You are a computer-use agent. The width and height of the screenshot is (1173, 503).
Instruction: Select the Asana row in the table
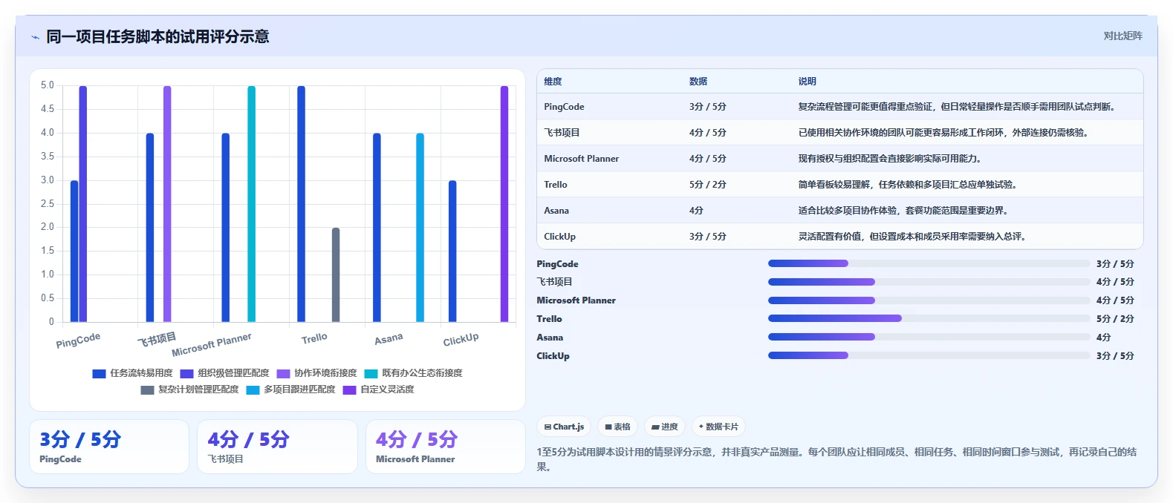click(840, 211)
